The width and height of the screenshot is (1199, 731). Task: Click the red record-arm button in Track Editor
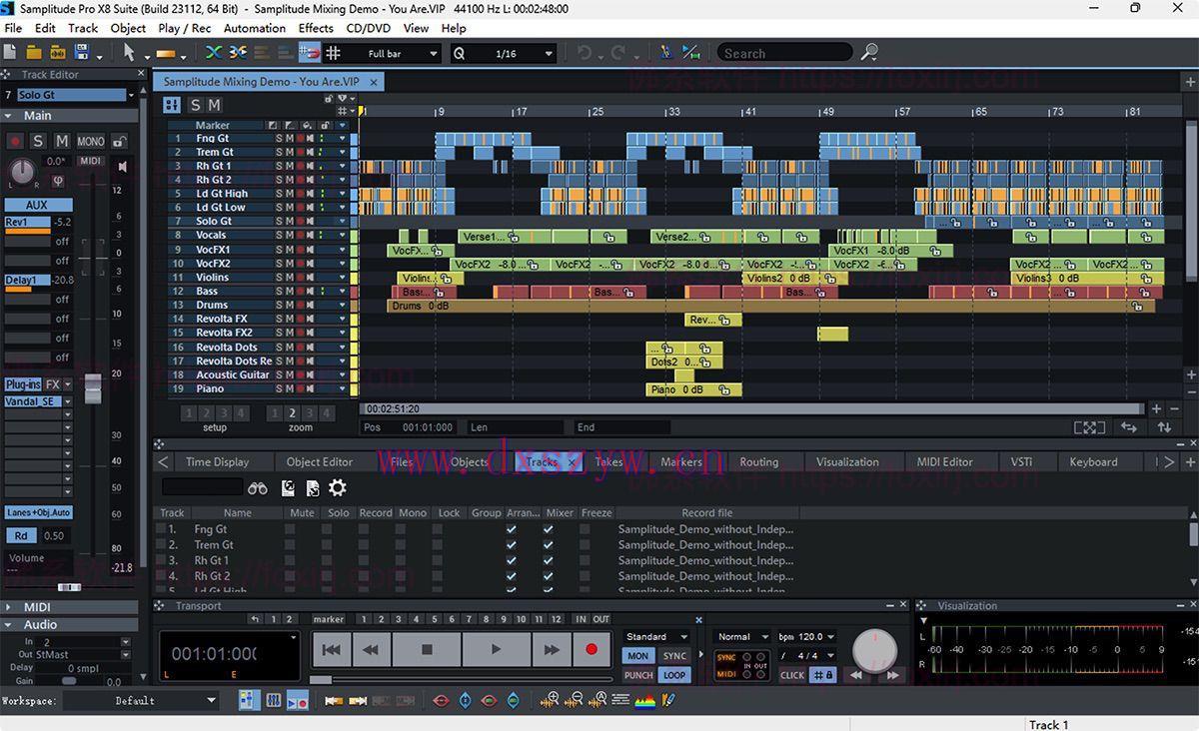pyautogui.click(x=16, y=142)
